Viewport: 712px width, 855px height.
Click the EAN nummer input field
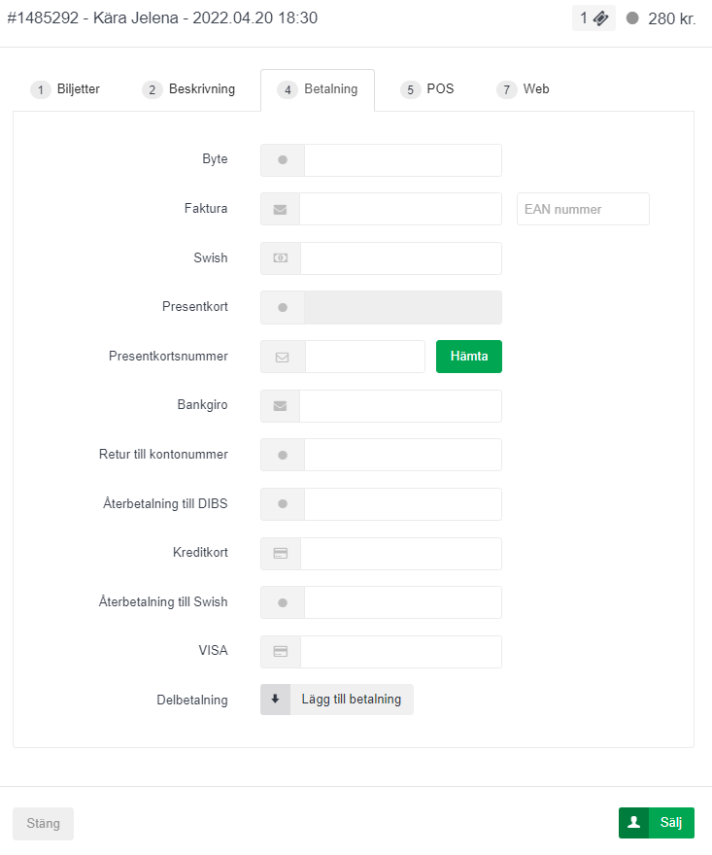tap(583, 209)
